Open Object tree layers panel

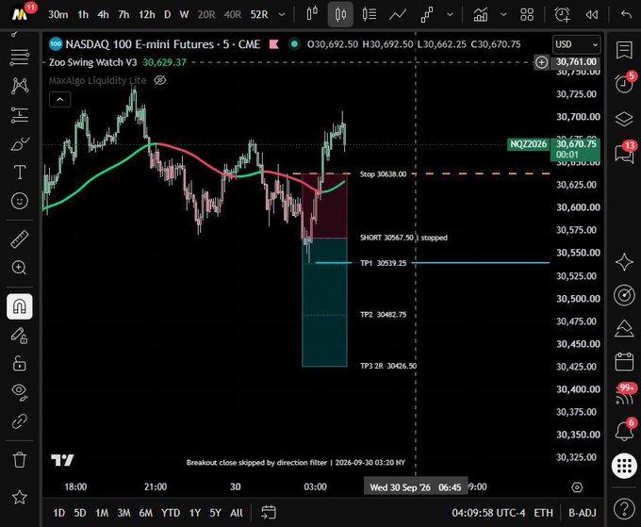pos(624,119)
